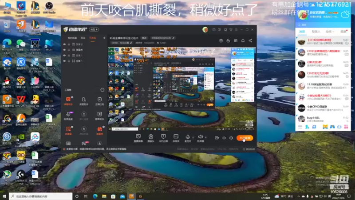Open notification bell in stream header
This screenshot has height=200, width=355.
point(243,40)
